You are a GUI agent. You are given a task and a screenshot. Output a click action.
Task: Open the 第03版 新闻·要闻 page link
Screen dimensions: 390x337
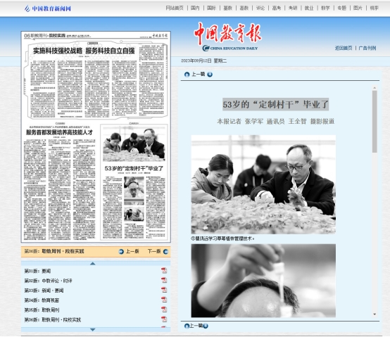tap(44, 291)
